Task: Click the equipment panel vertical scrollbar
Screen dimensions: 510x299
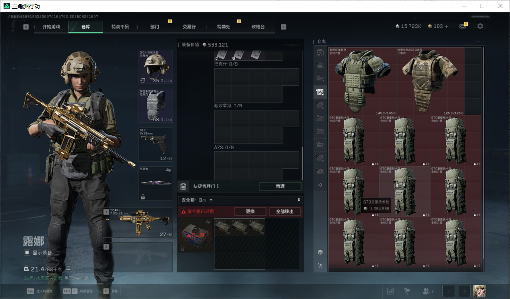Action: pos(302,163)
